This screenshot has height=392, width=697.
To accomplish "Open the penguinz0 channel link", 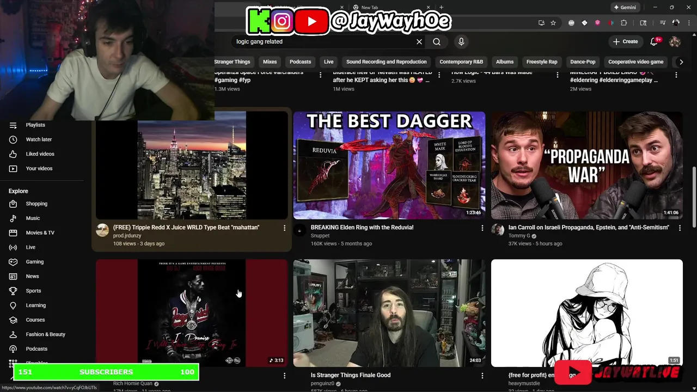I will click(x=322, y=383).
